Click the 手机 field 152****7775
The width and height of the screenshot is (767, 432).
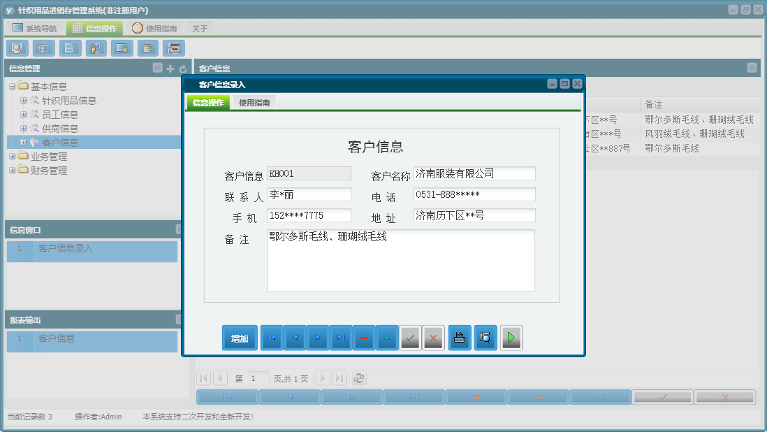[x=309, y=216]
